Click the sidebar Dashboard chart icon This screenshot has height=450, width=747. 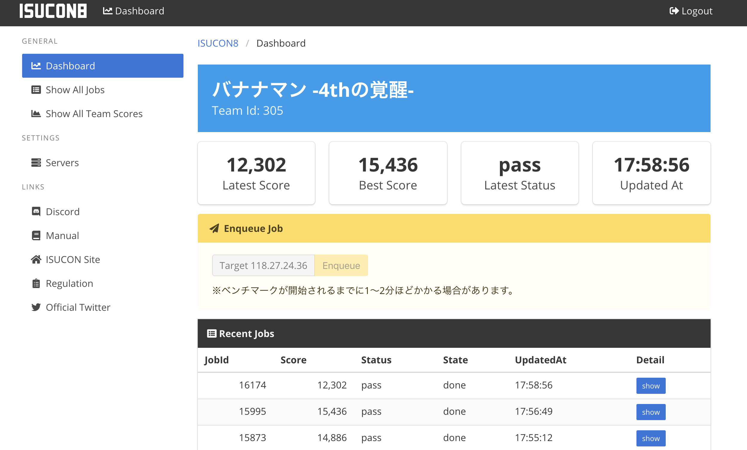click(36, 66)
